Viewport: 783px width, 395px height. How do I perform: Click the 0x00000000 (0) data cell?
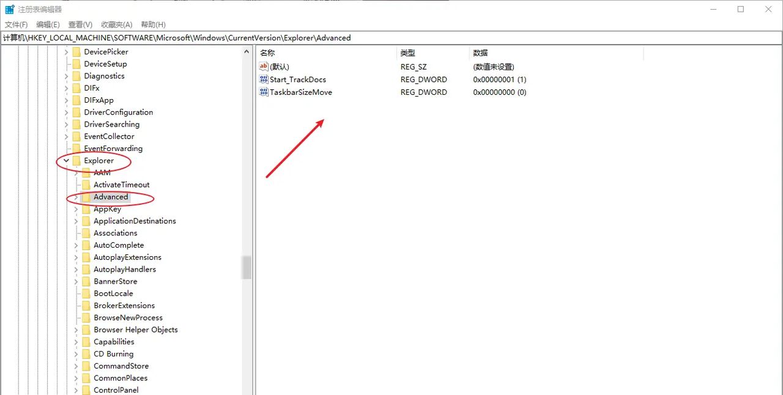tap(500, 92)
